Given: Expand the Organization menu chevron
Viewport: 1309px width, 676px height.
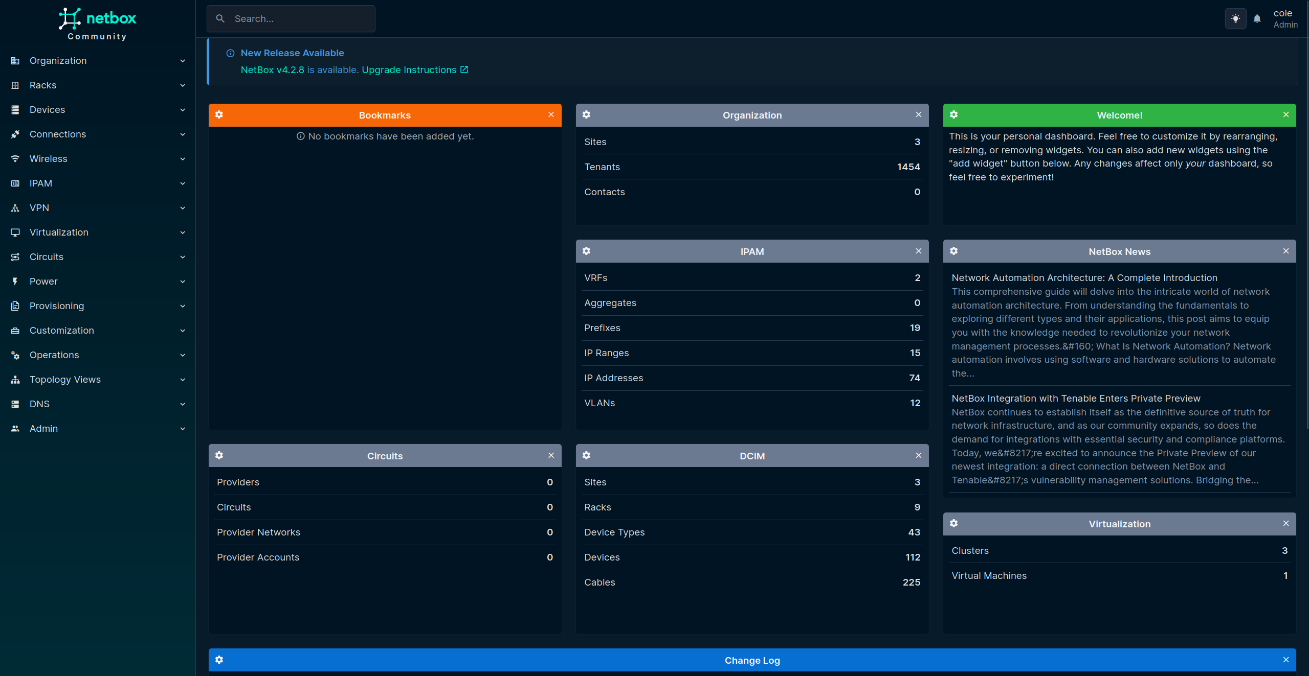Looking at the screenshot, I should coord(183,61).
